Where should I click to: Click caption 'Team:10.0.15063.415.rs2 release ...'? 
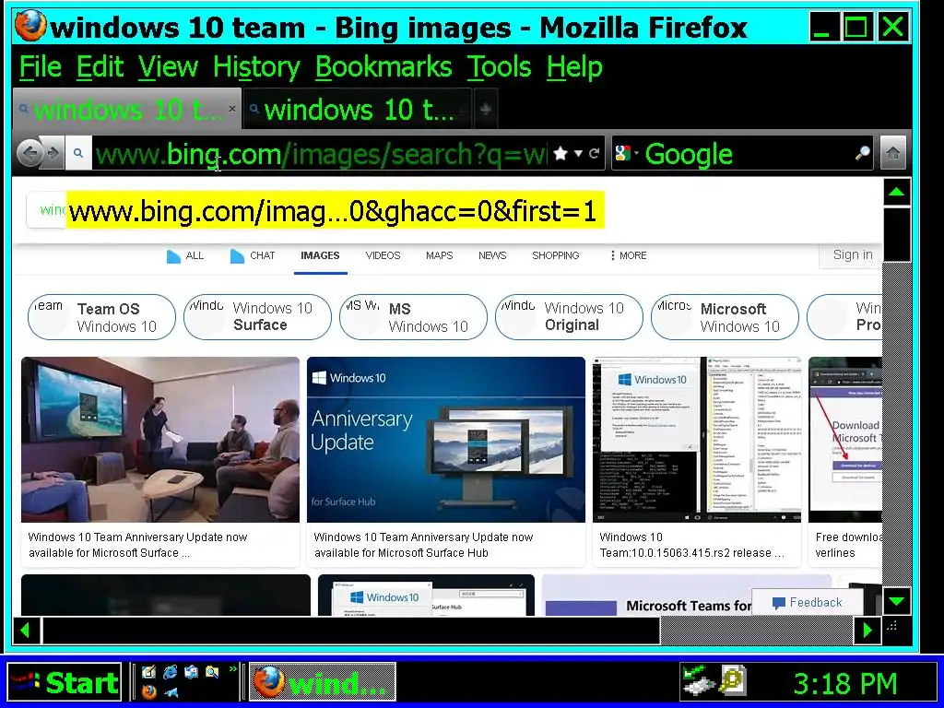point(691,553)
